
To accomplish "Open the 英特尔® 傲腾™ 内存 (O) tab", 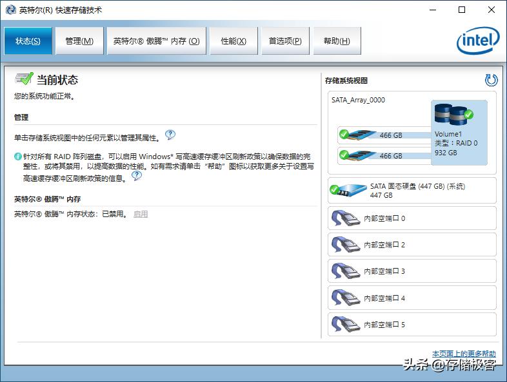I will (x=157, y=41).
